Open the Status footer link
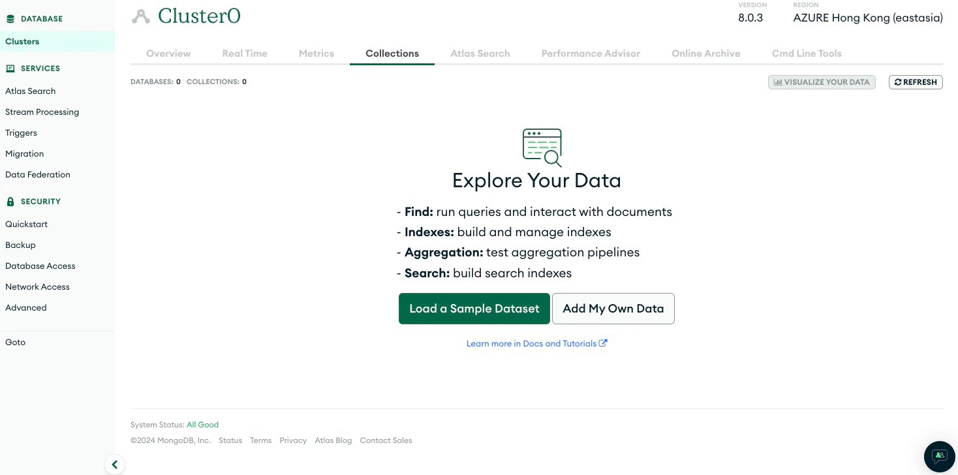The width and height of the screenshot is (958, 475). tap(230, 440)
